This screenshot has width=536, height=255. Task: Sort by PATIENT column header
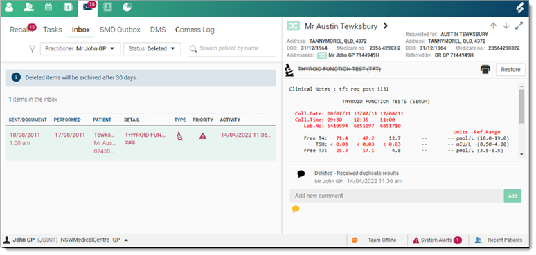point(102,120)
